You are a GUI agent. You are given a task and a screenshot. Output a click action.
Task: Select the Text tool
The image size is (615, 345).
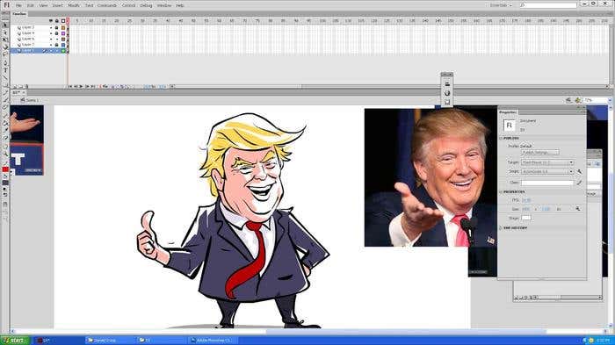pos(5,69)
